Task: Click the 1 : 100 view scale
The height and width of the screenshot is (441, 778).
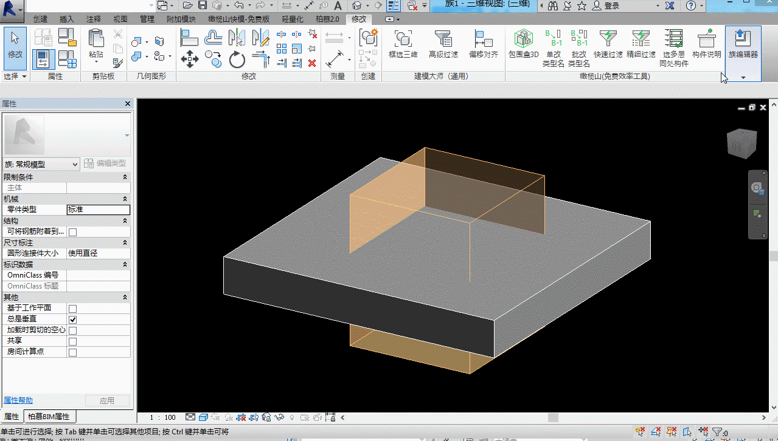Action: pos(163,417)
